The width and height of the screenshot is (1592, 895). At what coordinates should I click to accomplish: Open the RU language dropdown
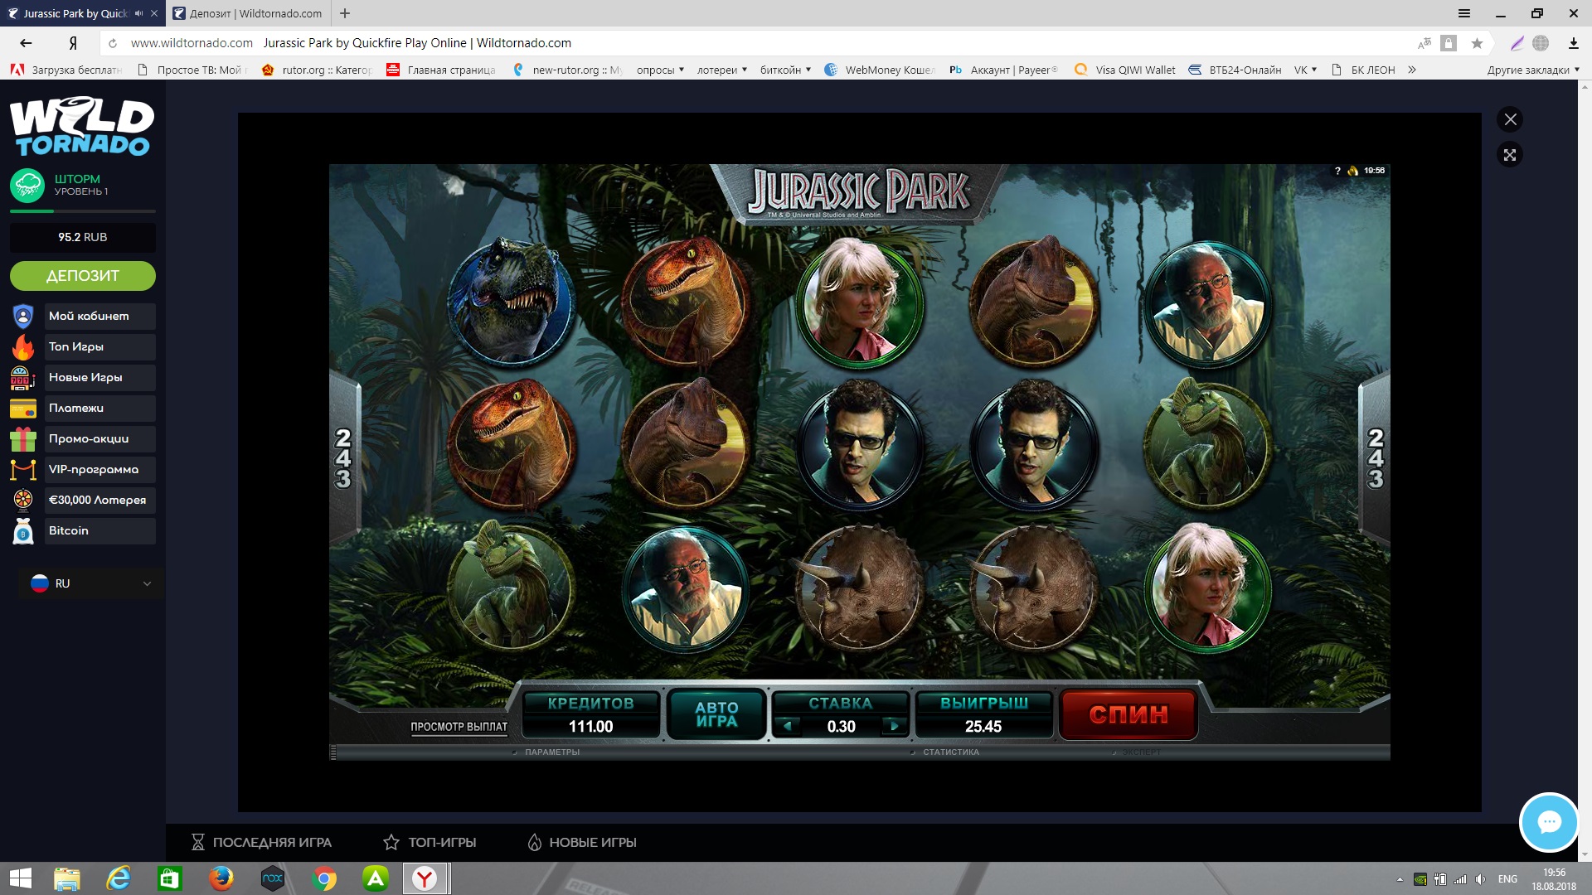[x=90, y=583]
